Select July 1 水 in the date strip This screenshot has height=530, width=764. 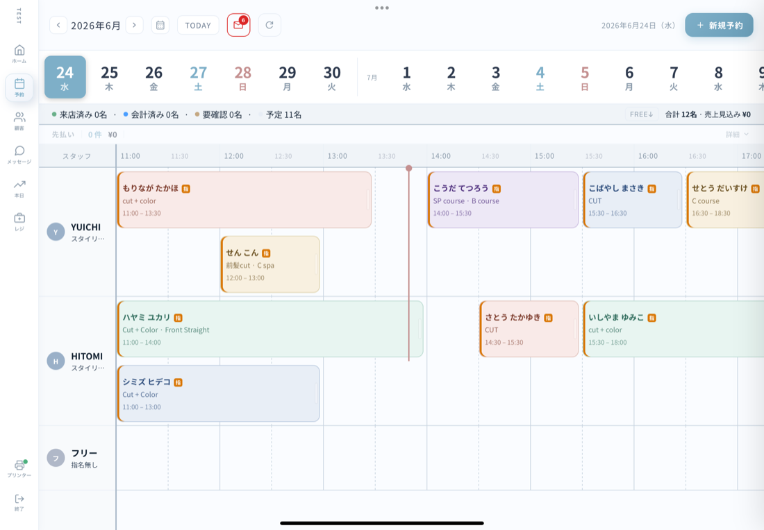point(406,78)
